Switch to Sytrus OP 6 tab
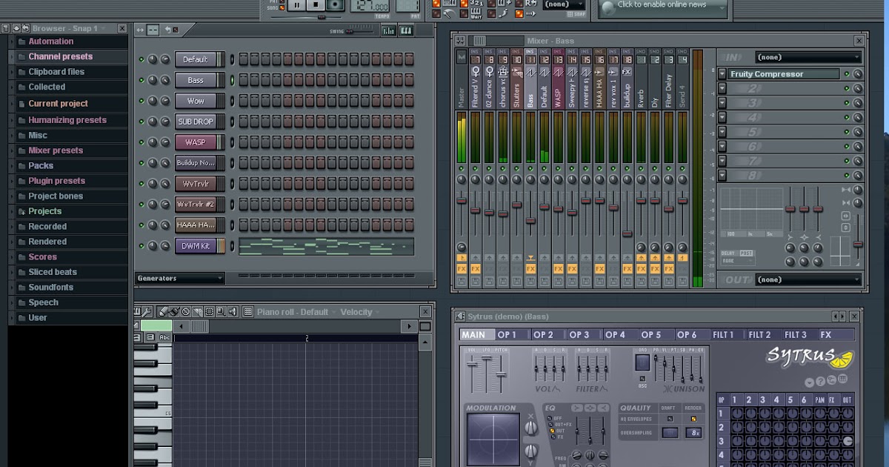The image size is (889, 467). (693, 335)
